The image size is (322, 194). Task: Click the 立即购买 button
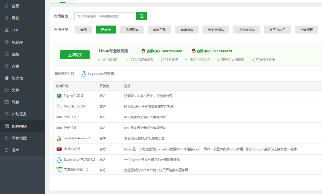coord(75,55)
